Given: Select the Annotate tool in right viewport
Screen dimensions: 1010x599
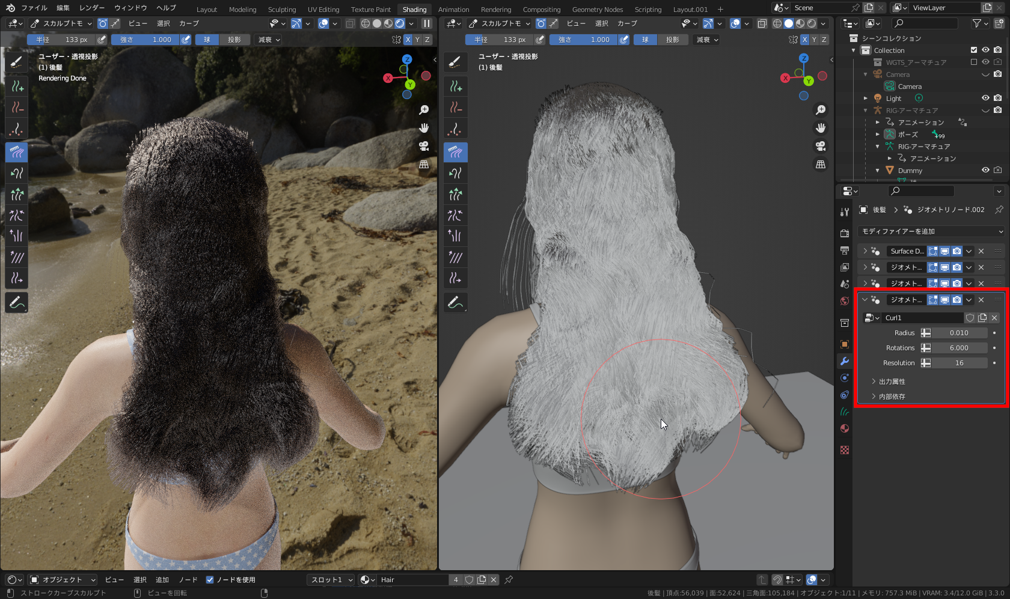Looking at the screenshot, I should click(455, 302).
